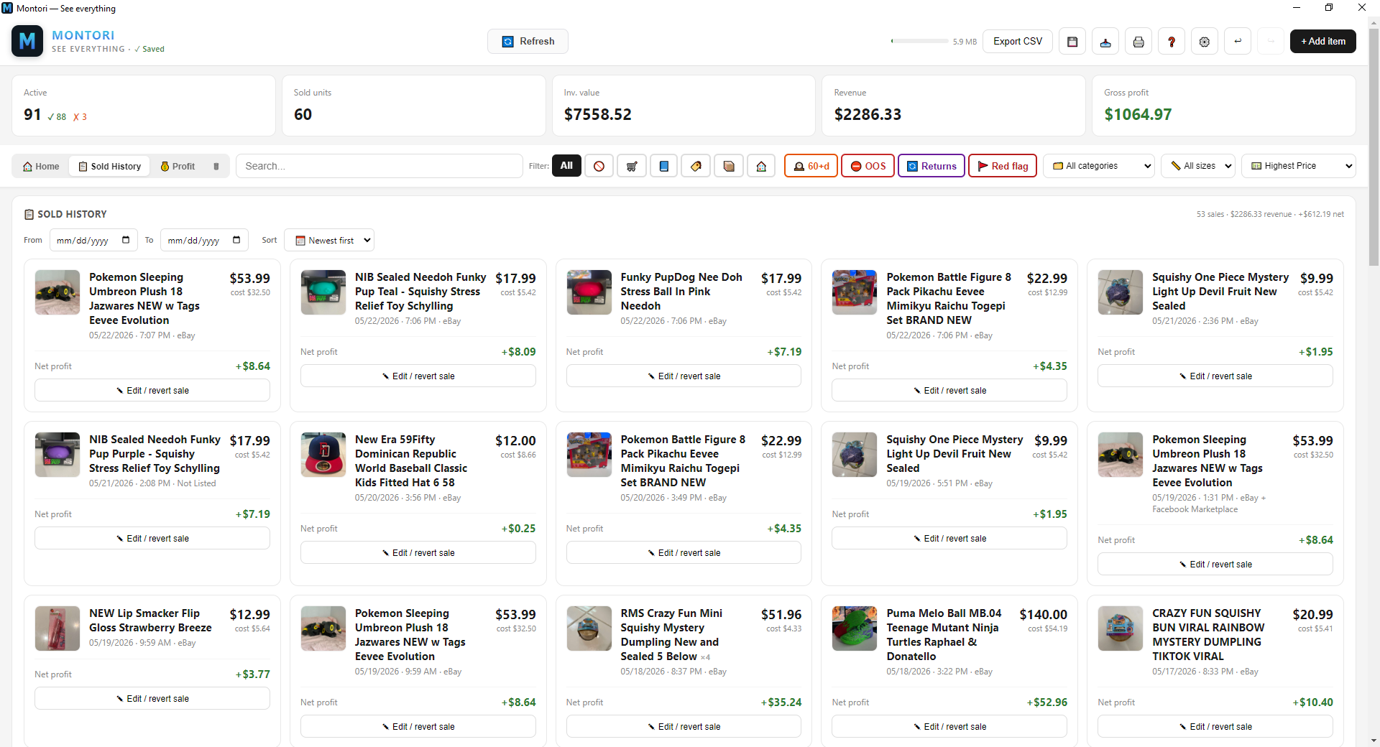Open the Lip Smacker Flip Gloss thumbnail

pyautogui.click(x=57, y=628)
